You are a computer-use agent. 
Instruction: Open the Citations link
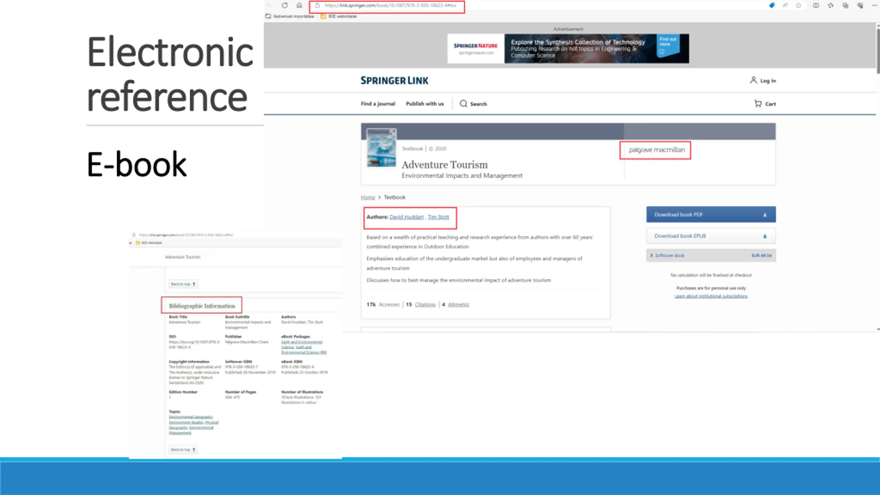[425, 305]
